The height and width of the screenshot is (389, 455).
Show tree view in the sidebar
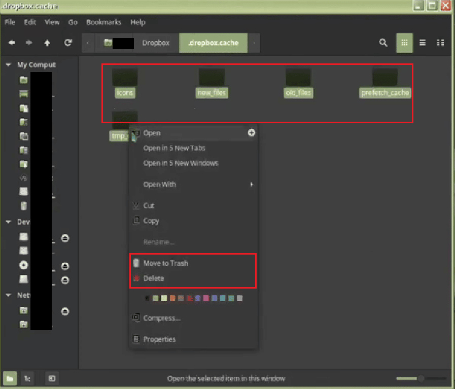tap(27, 378)
